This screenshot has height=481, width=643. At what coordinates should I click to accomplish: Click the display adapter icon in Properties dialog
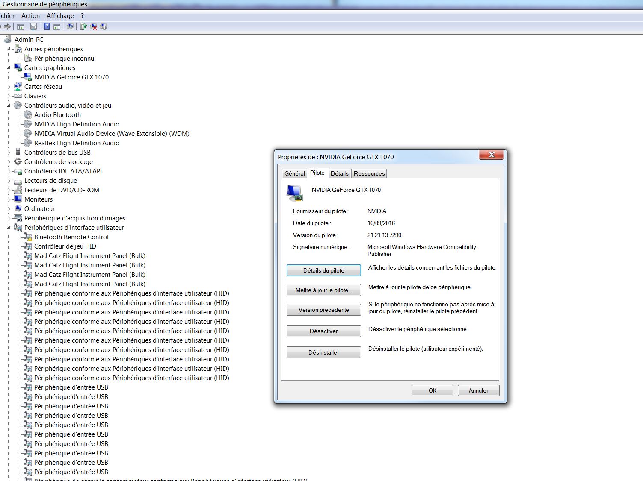click(295, 193)
